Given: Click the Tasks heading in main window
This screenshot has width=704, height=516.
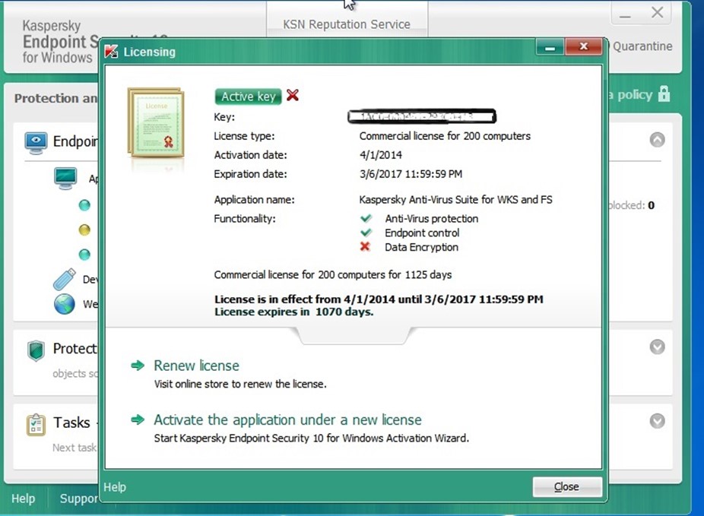Looking at the screenshot, I should pyautogui.click(x=71, y=423).
